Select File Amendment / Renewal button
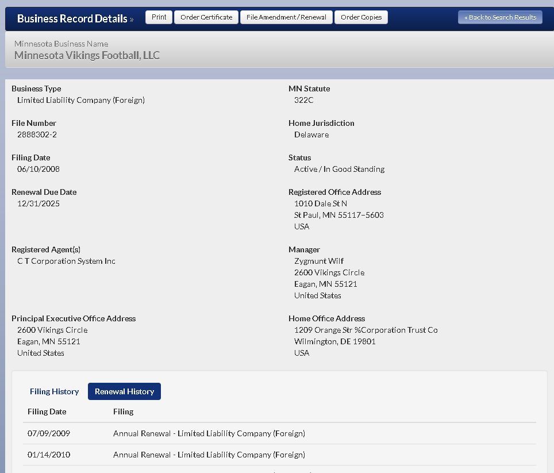Screen dimensions: 554x473 [x=286, y=17]
